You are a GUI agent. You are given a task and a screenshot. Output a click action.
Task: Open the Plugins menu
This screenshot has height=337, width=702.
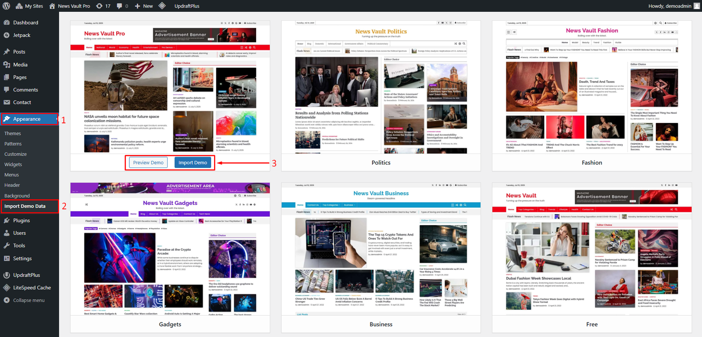click(x=29, y=220)
